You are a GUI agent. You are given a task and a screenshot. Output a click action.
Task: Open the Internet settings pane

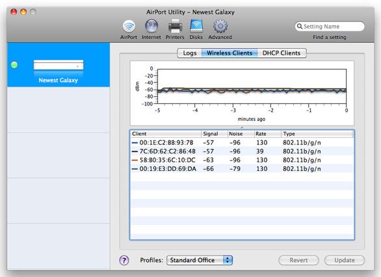pyautogui.click(x=151, y=30)
